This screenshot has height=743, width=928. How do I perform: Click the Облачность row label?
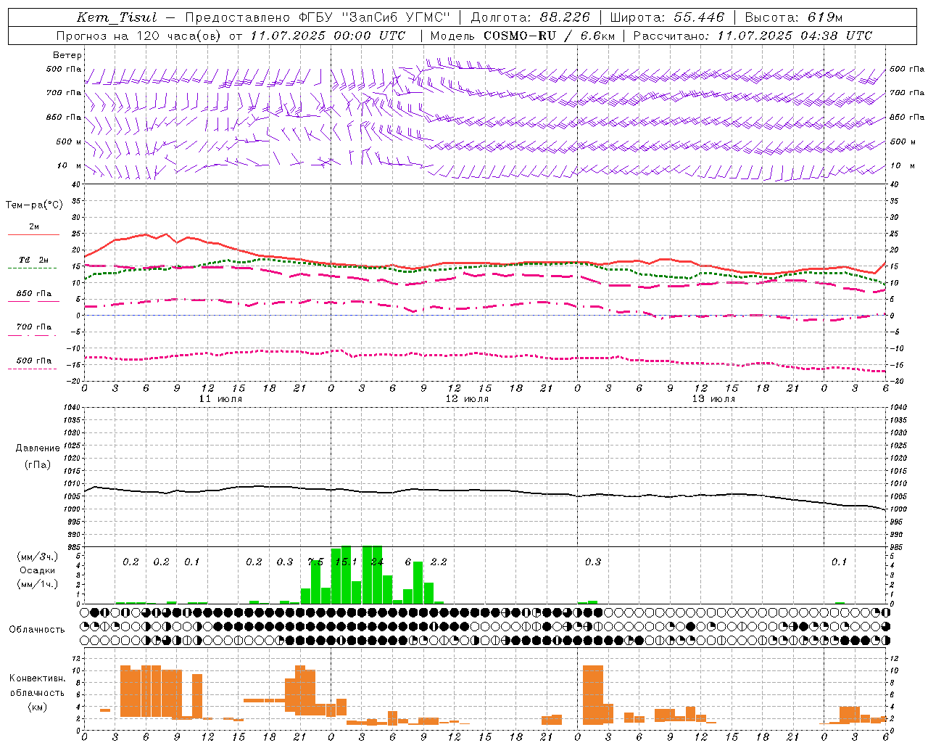point(37,629)
